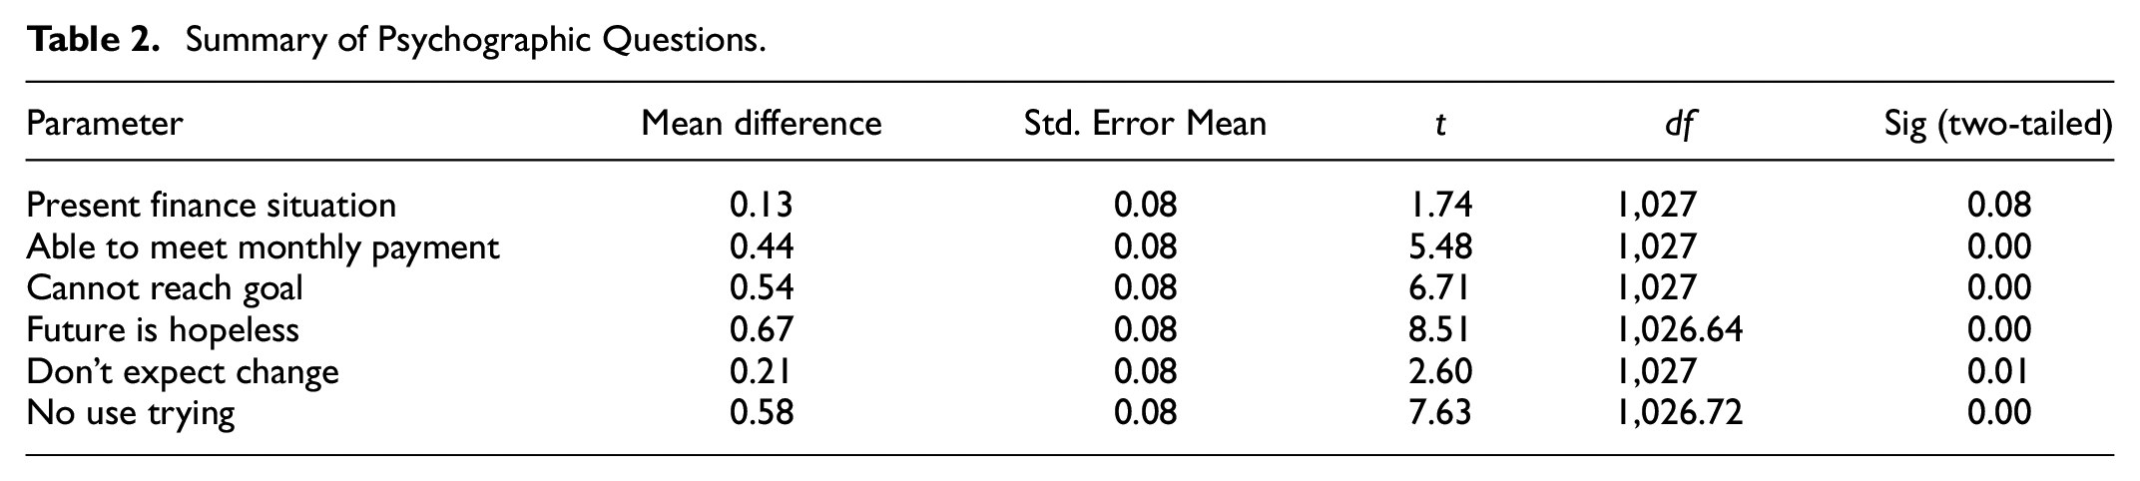The height and width of the screenshot is (481, 2140).
Task: Click the df column header
Action: point(1681,124)
